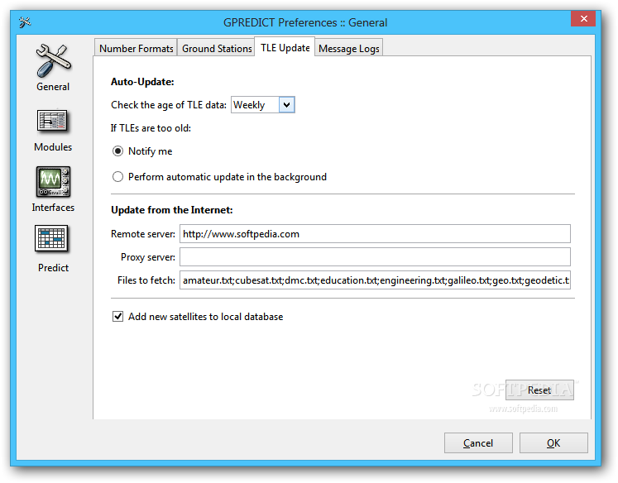This screenshot has height=483, width=618.
Task: Switch to the Number Formats tab
Action: click(x=136, y=49)
